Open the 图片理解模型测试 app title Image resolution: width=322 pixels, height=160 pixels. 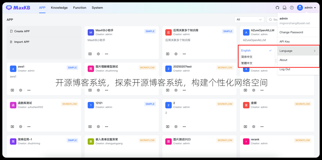pos(107,67)
